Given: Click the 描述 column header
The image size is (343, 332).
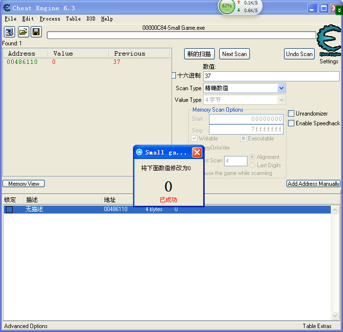Looking at the screenshot, I should tap(32, 199).
